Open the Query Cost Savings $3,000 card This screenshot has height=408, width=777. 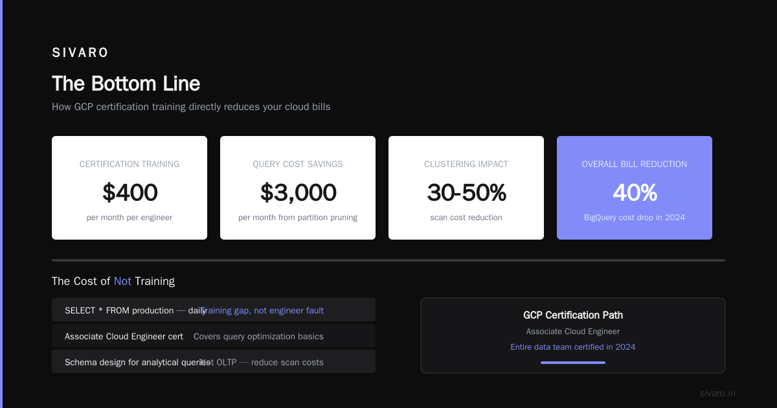298,188
